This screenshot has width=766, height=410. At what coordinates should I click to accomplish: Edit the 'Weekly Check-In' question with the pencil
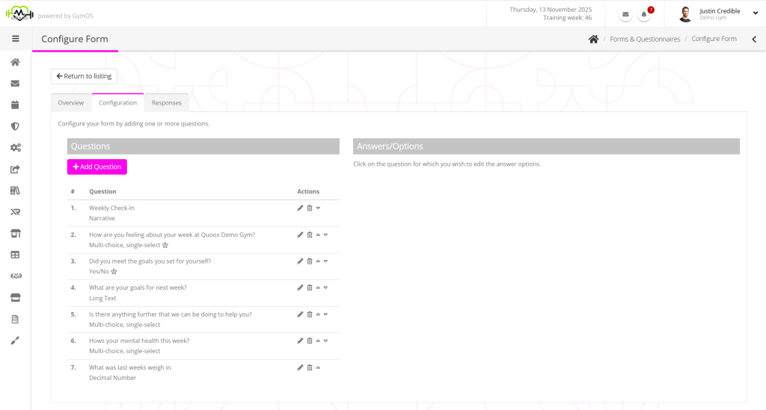(x=300, y=208)
